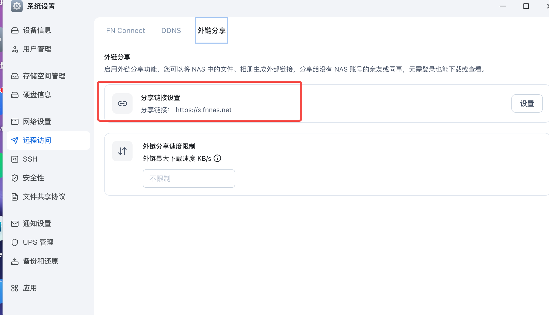Click the File Sharing Protocol document icon

(15, 197)
